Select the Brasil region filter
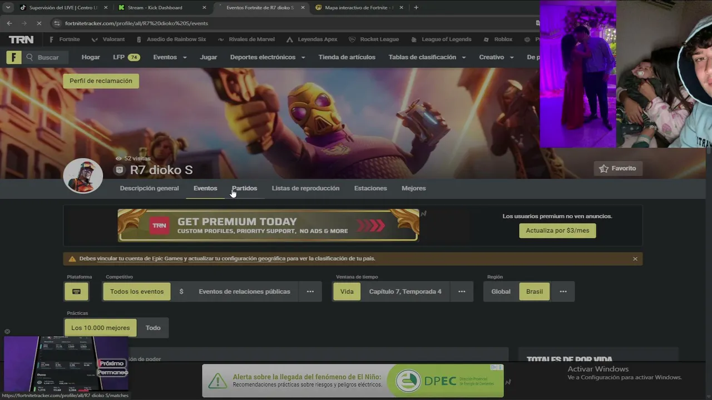This screenshot has width=712, height=400. pyautogui.click(x=535, y=292)
